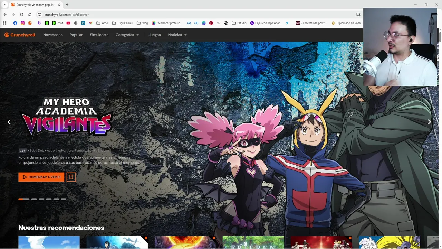Open the Gmail bookmark

click(90, 23)
